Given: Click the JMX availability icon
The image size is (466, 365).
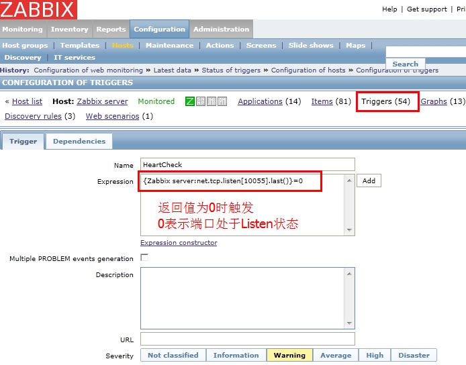Looking at the screenshot, I should click(x=212, y=101).
